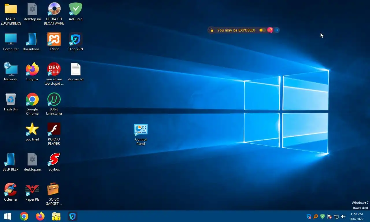Screen dimensions: 370x222
Task: Select the 'you tried' star icon
Action: (32, 132)
